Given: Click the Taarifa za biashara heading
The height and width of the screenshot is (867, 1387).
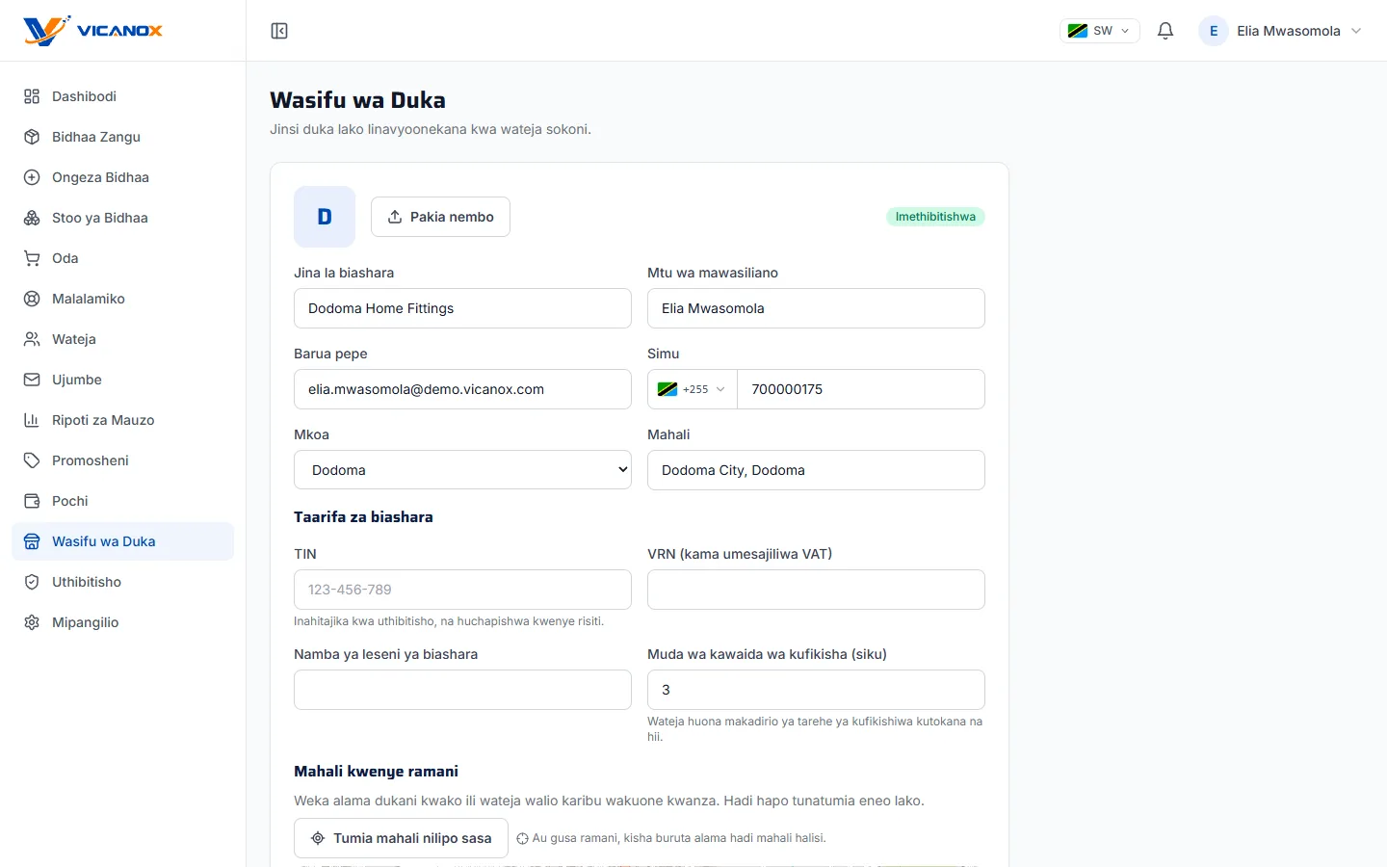Looking at the screenshot, I should 363,517.
